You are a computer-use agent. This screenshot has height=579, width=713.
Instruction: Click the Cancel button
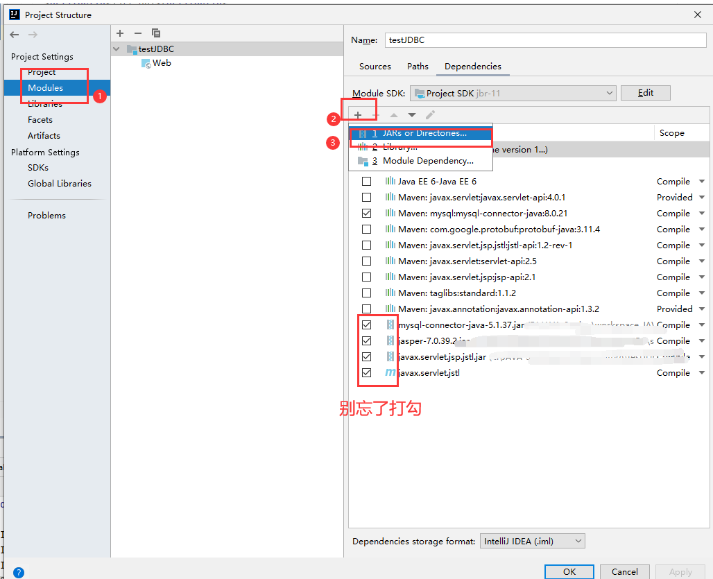point(624,572)
